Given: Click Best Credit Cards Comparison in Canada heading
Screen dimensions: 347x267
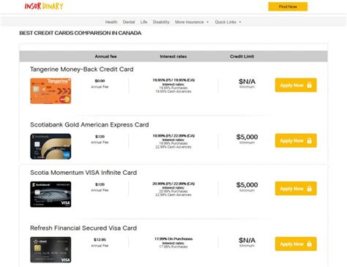Looking at the screenshot, I should click(81, 33).
